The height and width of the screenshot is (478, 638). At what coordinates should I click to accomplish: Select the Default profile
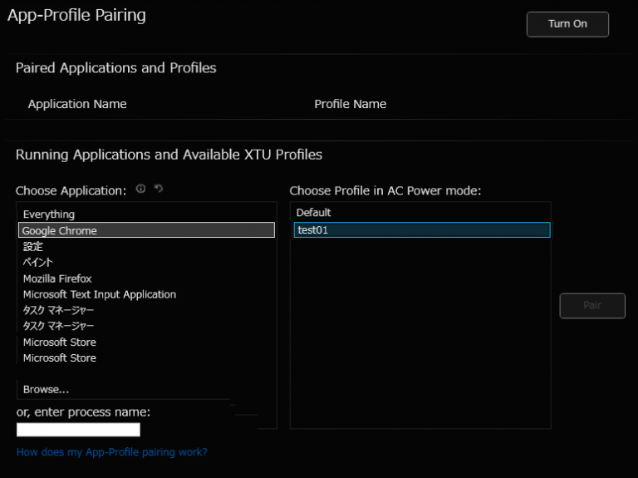422,213
